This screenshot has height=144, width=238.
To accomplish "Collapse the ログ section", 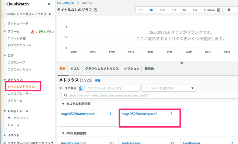I will (5, 56).
